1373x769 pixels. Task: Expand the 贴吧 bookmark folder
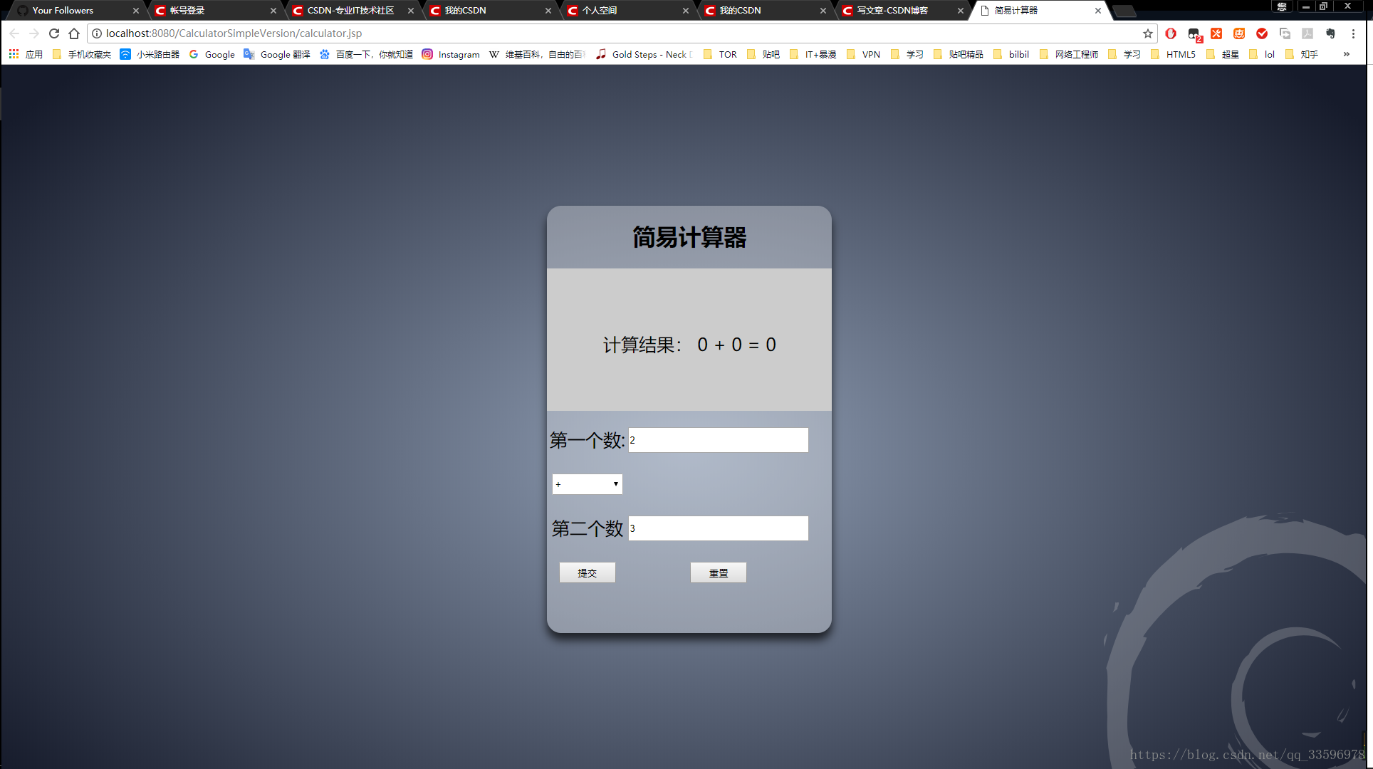tap(763, 54)
